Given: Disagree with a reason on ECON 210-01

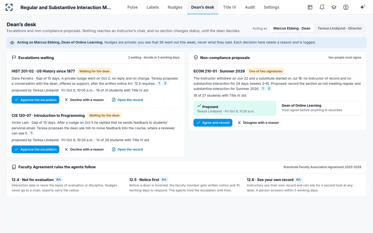Looking at the screenshot, I should tap(258, 123).
